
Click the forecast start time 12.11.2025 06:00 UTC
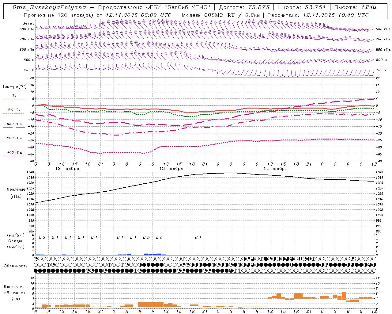(138, 15)
